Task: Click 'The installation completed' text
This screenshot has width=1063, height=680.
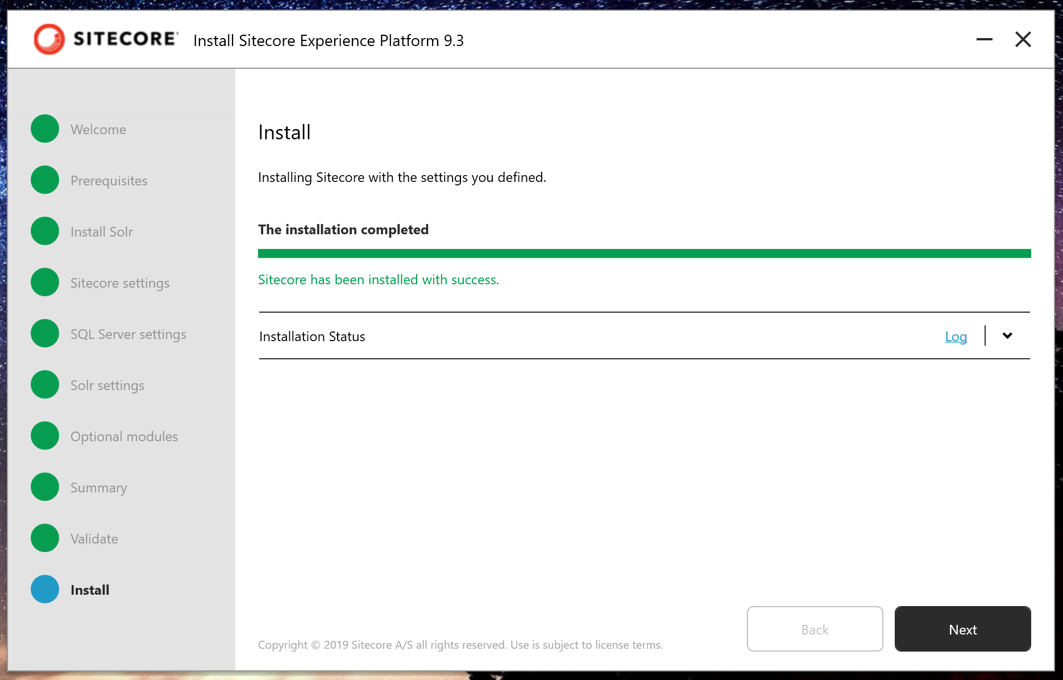Action: (343, 230)
